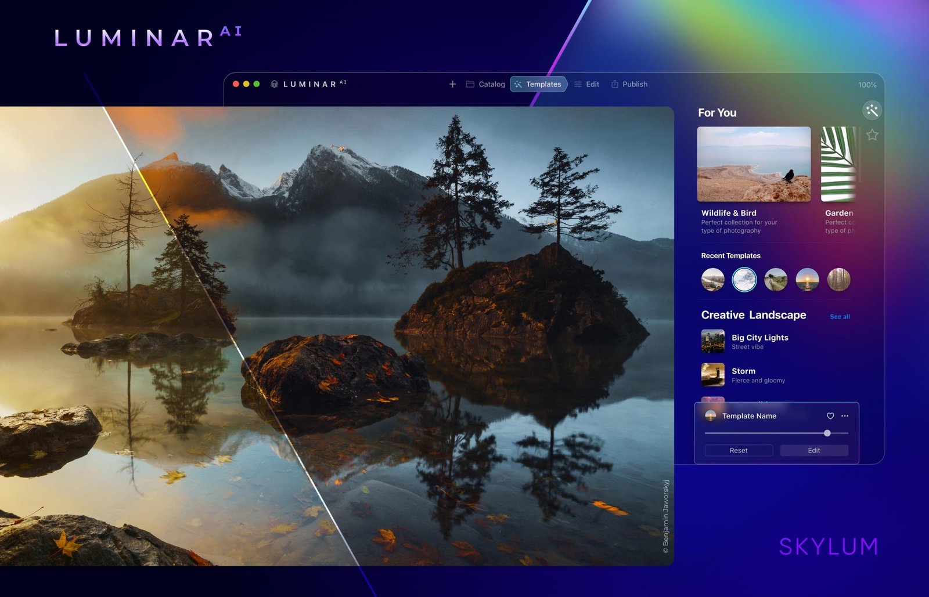Select the forest trees recent template

(838, 280)
